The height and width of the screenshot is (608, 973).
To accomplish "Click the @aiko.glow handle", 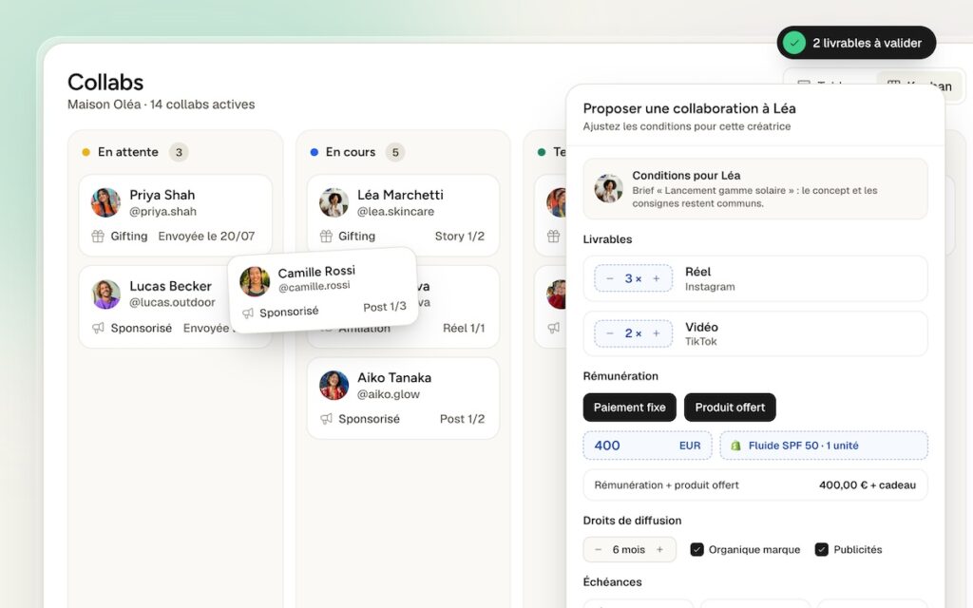I will [x=389, y=394].
